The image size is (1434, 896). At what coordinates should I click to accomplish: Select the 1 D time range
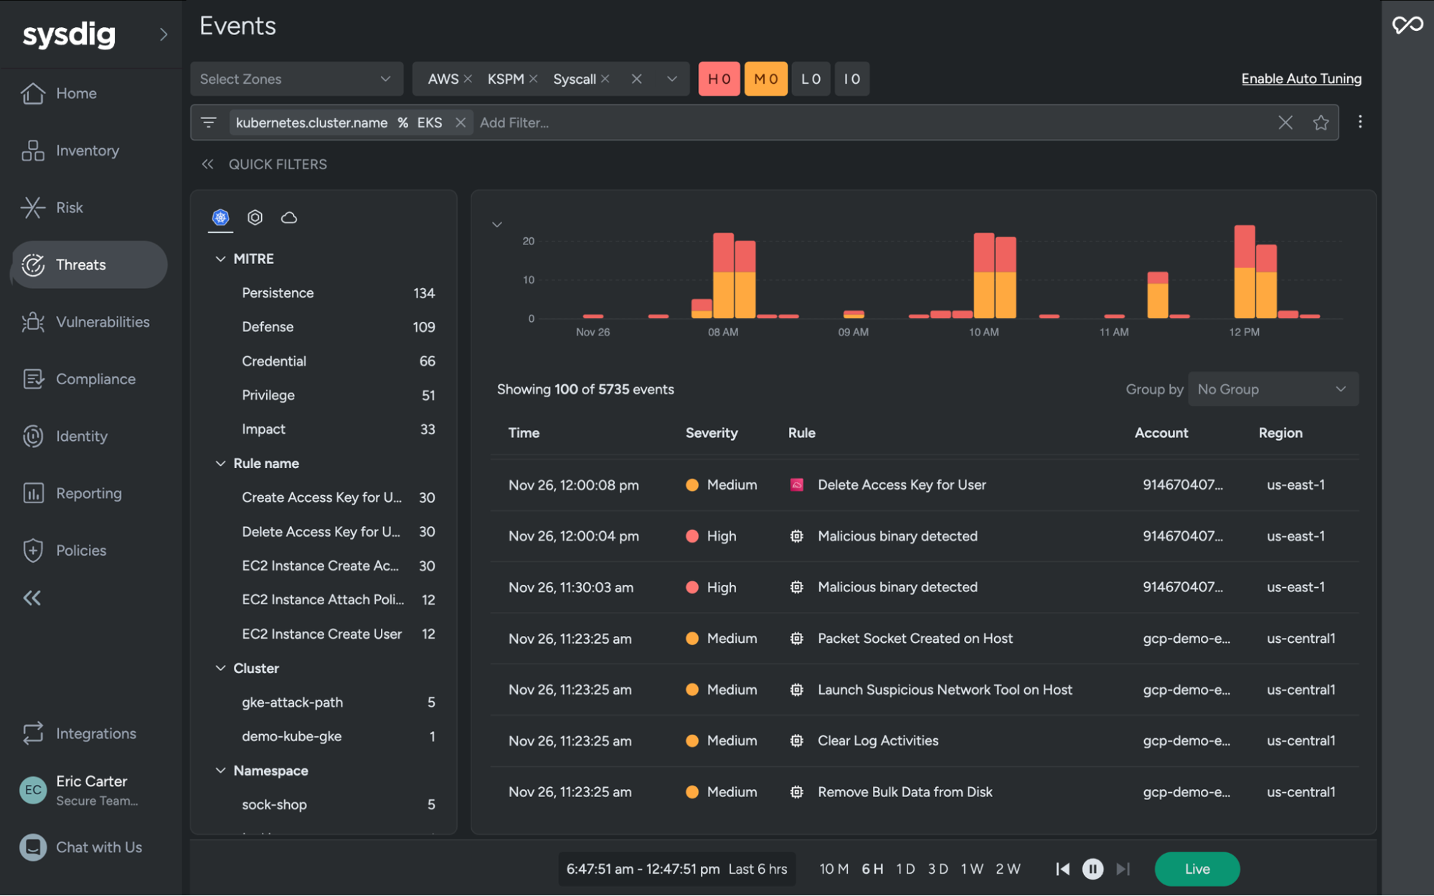905,869
